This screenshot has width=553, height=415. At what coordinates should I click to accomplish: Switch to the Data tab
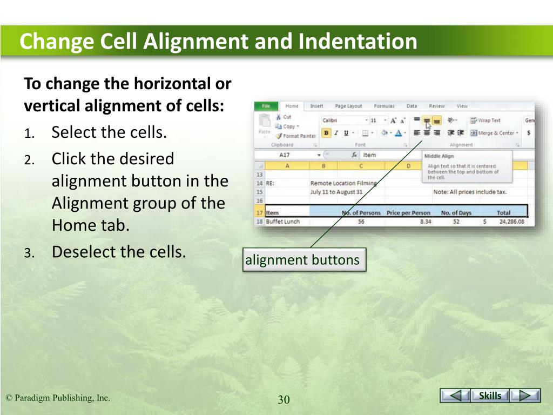pos(412,106)
